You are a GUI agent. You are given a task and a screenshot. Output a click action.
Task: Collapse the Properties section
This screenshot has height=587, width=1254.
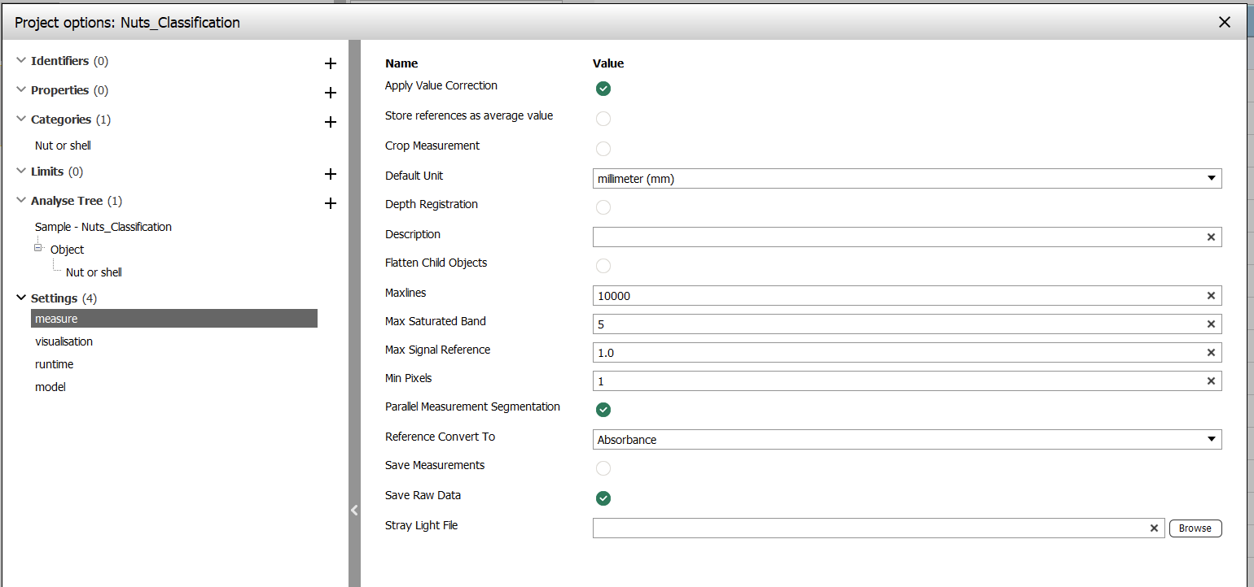[21, 90]
